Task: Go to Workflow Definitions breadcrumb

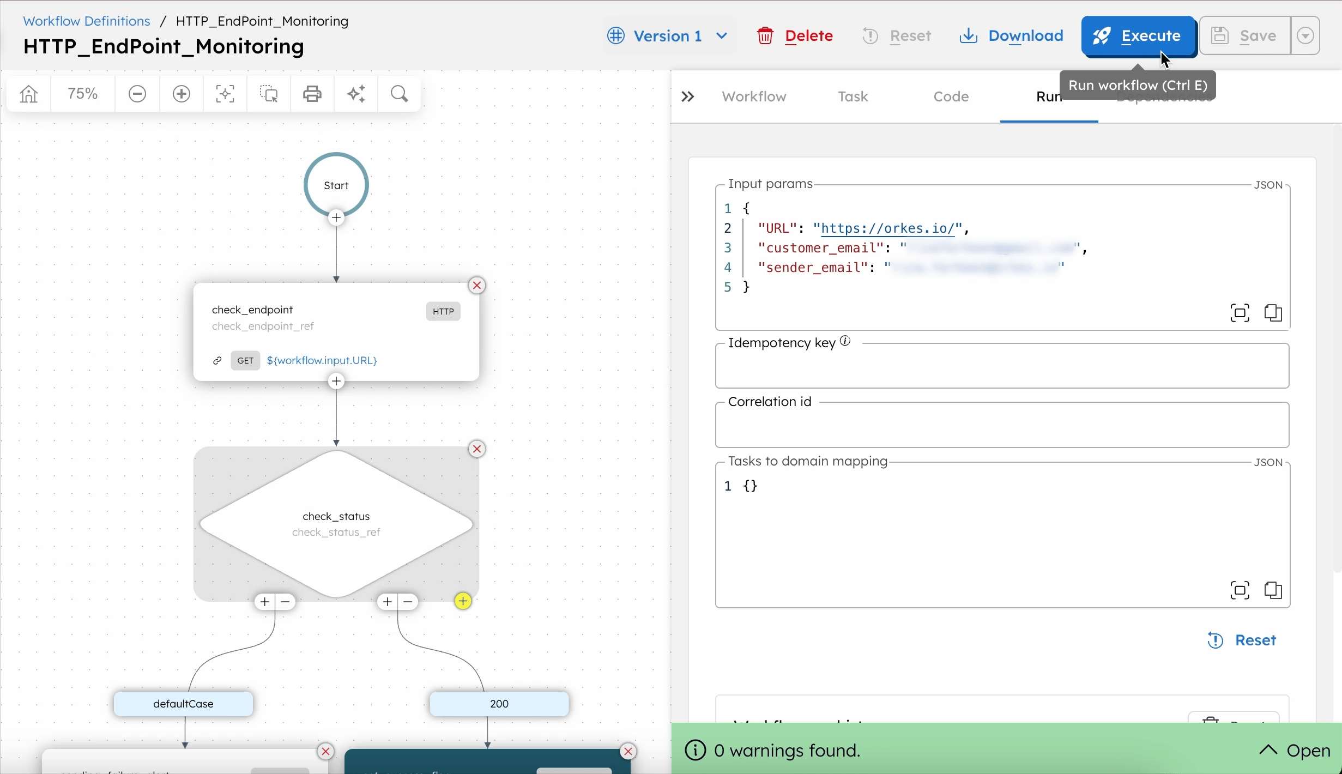Action: click(87, 21)
